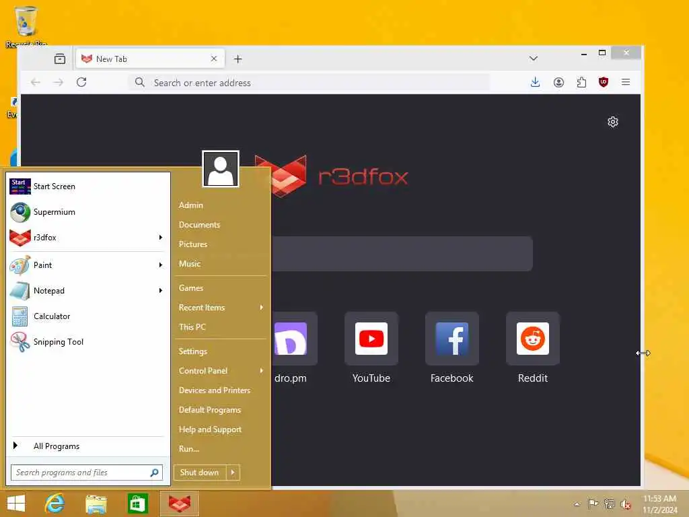
Task: Open list all tabs chevron
Action: (x=534, y=59)
